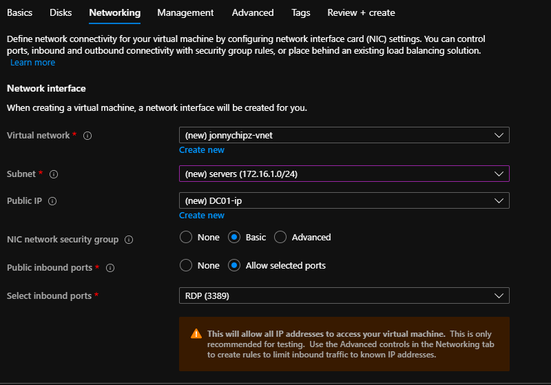Click info icon next to Virtual network
This screenshot has height=385, width=551.
pos(87,136)
